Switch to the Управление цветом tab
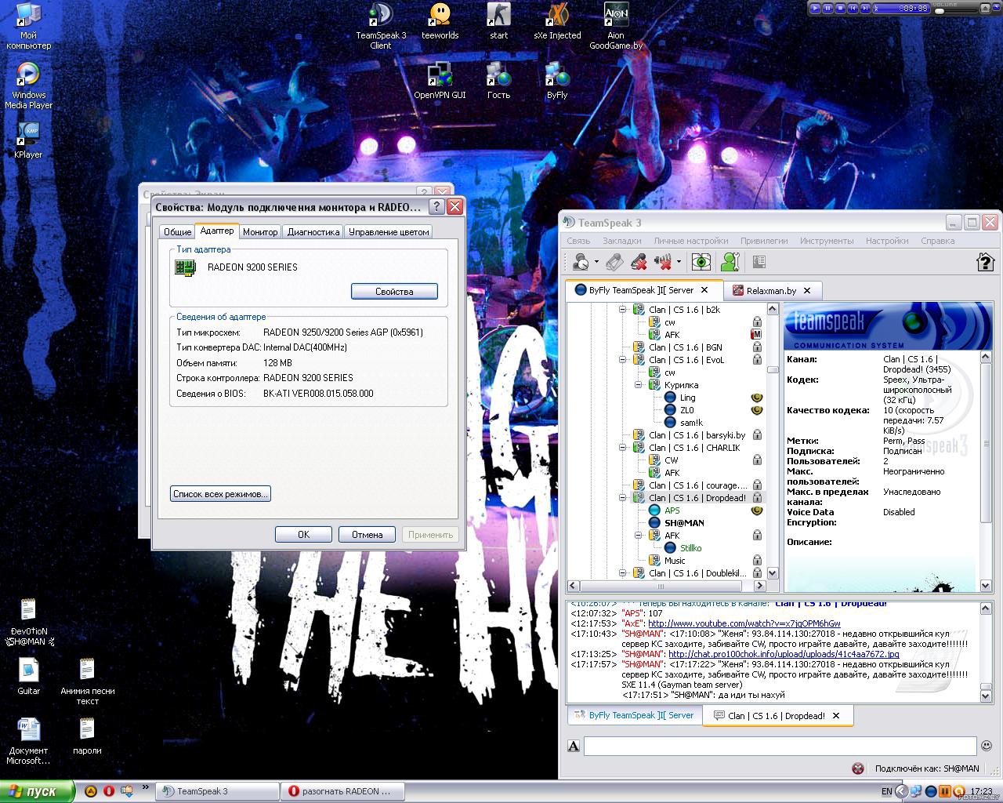This screenshot has width=1003, height=803. tap(389, 232)
